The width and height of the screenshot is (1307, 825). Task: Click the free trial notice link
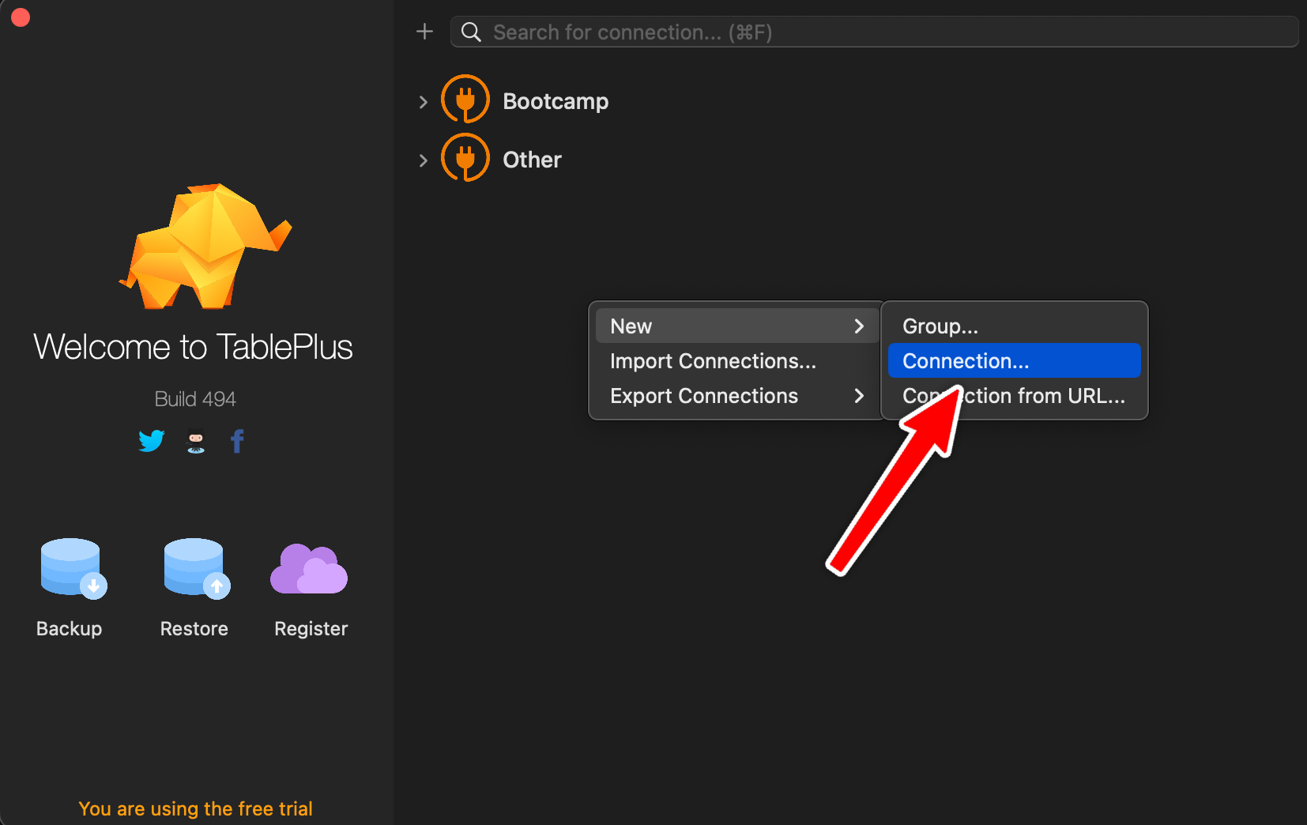tap(195, 808)
